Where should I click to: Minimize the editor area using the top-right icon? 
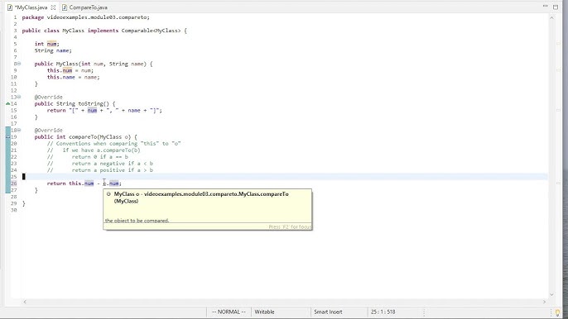pyautogui.click(x=545, y=7)
